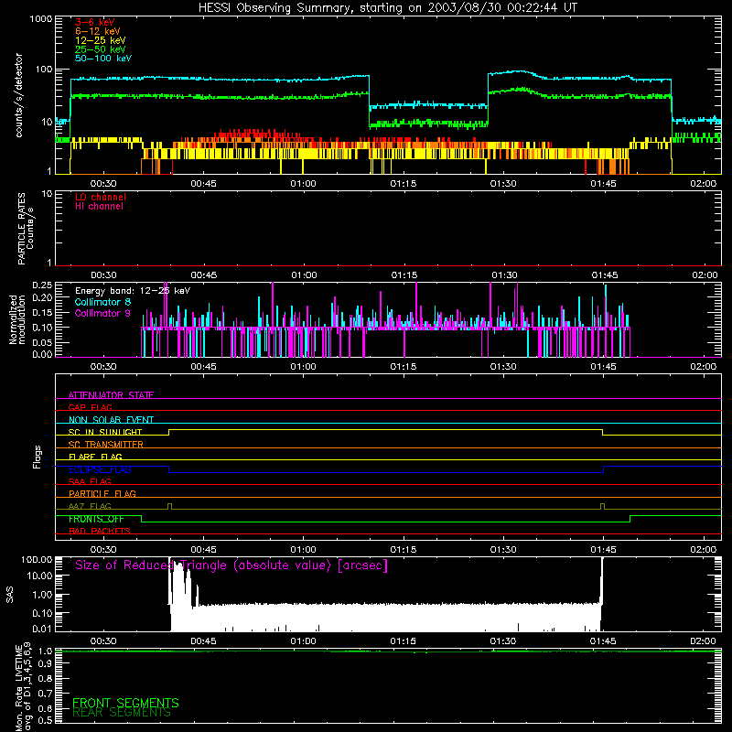
Task: Click the 'Energy band: 12-25 keV' label
Action: [133, 291]
